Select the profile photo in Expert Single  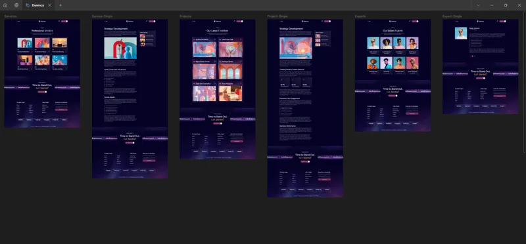click(x=461, y=33)
